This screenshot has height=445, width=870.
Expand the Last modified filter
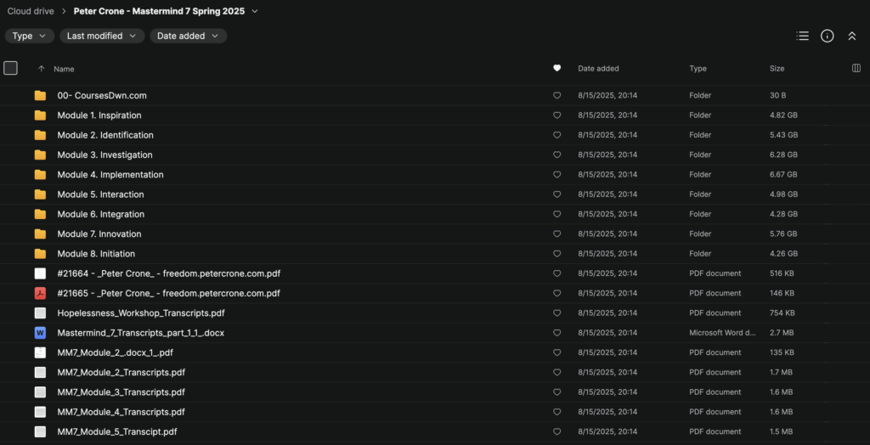(102, 36)
